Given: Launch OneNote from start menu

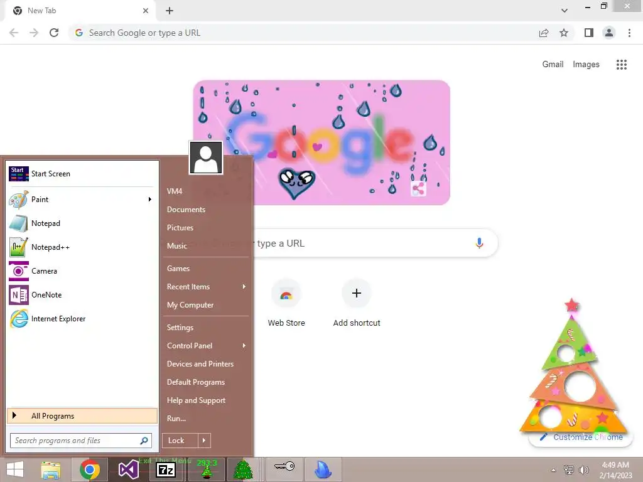Looking at the screenshot, I should click(x=82, y=295).
